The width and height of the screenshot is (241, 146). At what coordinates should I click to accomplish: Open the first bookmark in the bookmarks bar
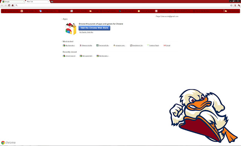(11, 11)
